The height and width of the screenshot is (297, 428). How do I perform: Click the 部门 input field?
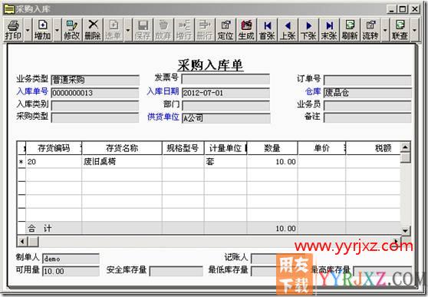[x=226, y=106]
